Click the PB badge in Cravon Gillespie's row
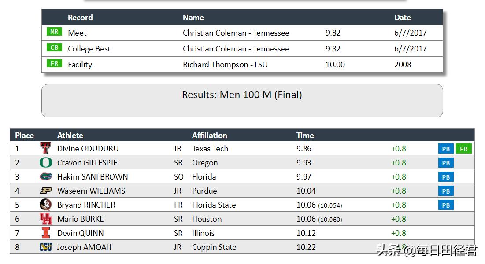Viewport: 485px width, 264px height. pos(446,163)
